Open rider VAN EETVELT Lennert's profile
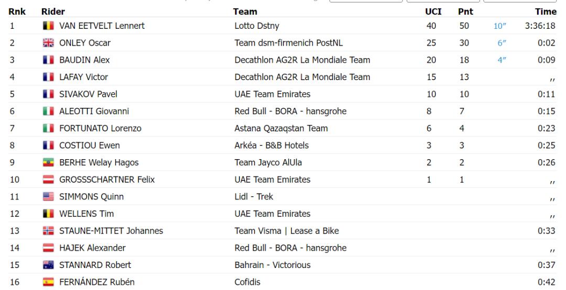 click(x=100, y=26)
